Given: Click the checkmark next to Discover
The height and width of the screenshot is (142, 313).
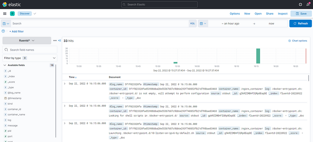Looking at the screenshot, I should coord(35,14).
